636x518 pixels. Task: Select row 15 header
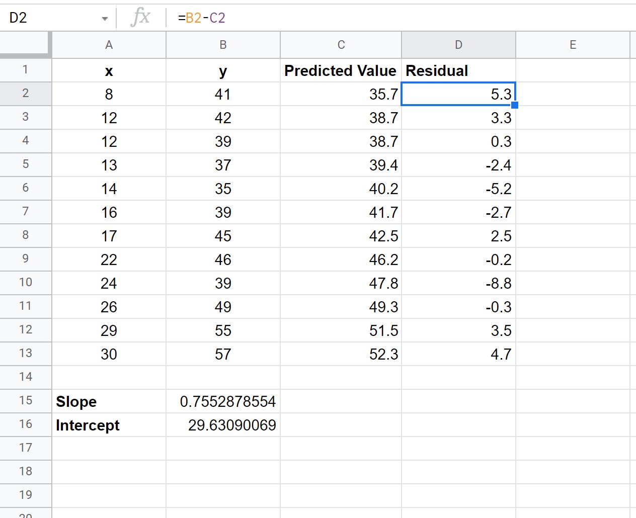point(26,401)
